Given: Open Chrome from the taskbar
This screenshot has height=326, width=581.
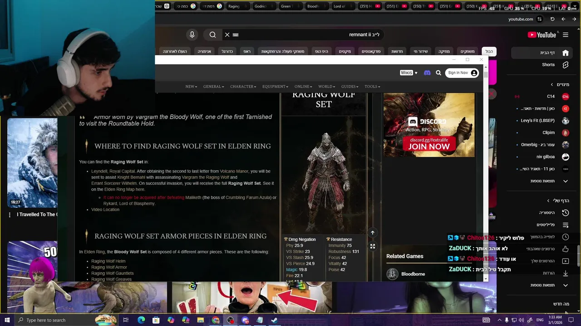Looking at the screenshot, I should tap(216, 320).
